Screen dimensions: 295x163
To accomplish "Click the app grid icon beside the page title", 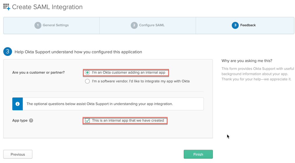I will 6,7.
